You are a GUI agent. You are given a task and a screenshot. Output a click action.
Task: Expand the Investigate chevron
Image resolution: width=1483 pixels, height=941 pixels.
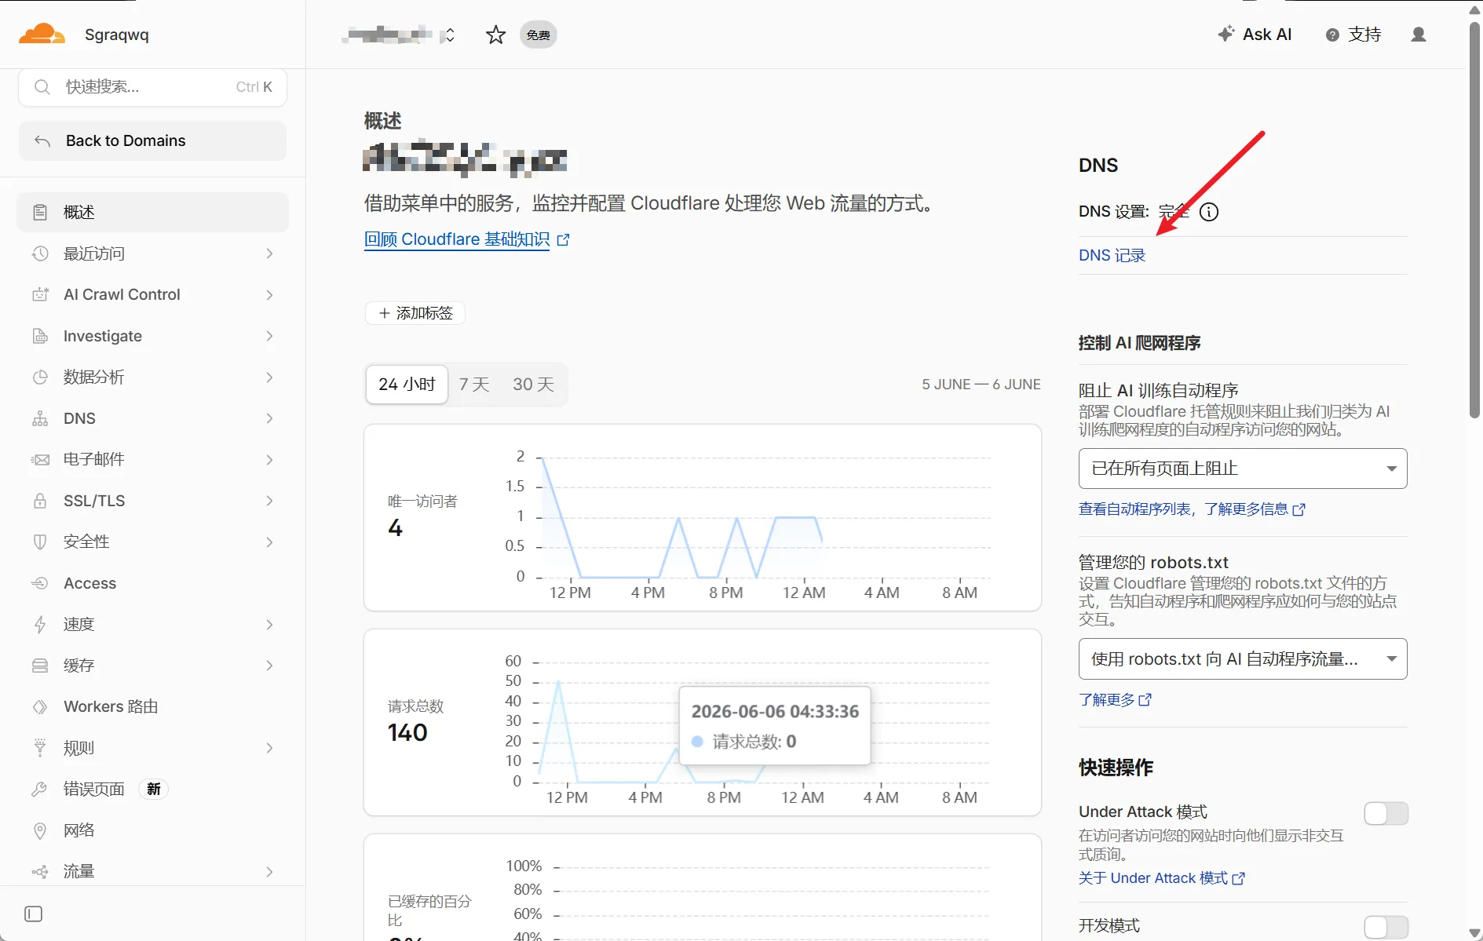269,336
